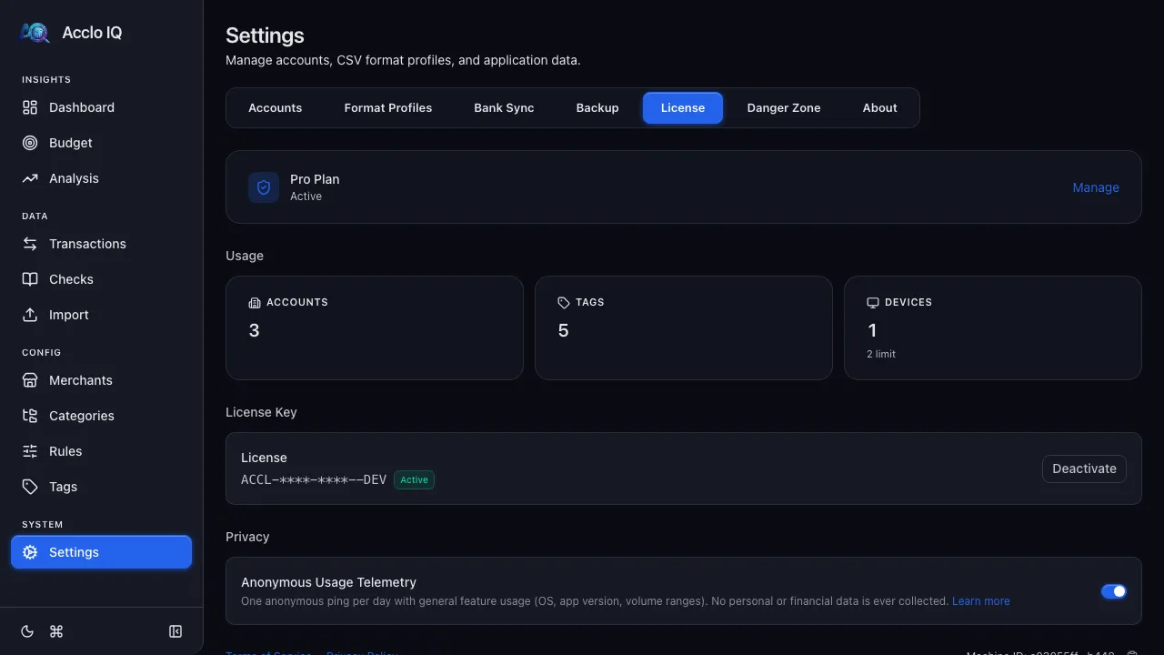Open the Bank Sync tab
This screenshot has height=655, width=1164.
coord(504,107)
